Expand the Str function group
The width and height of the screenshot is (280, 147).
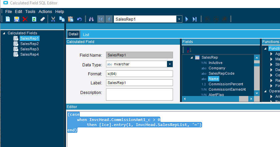[x=271, y=64]
